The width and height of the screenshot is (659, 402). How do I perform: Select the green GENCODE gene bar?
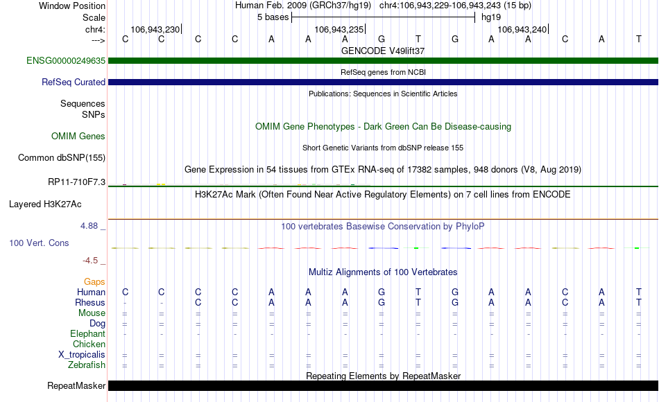point(383,61)
